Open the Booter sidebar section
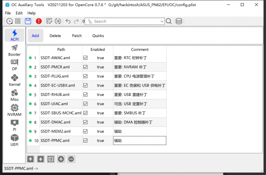Viewport: 266px width, 175px height. point(15,50)
